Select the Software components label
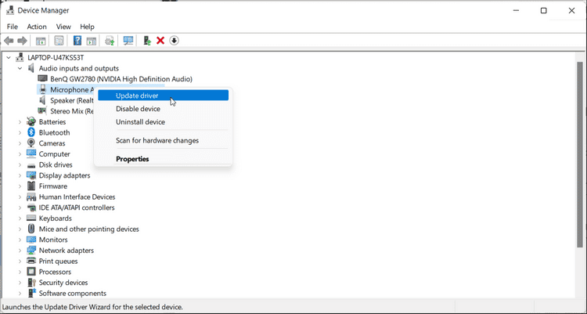Viewport: 587px width, 314px height. point(73,294)
